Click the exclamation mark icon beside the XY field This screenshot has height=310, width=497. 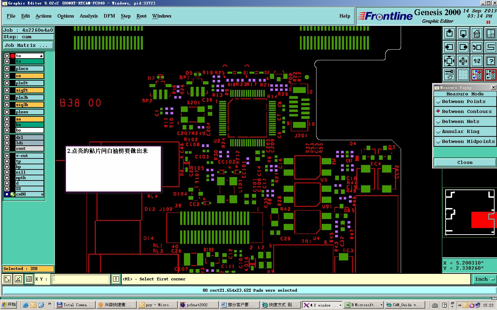coord(116,279)
